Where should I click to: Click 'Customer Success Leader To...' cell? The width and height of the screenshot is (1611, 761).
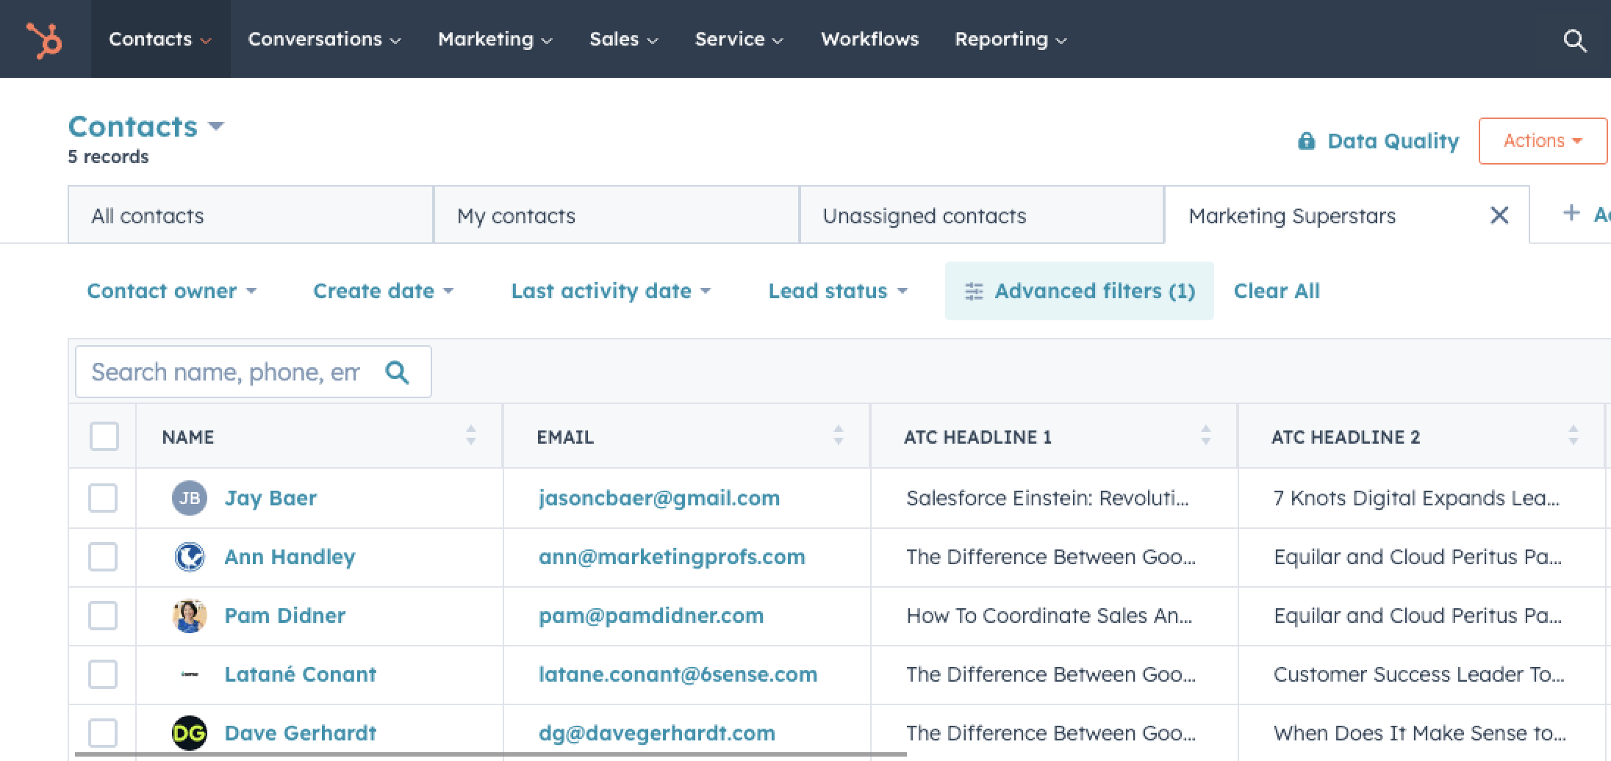point(1418,674)
